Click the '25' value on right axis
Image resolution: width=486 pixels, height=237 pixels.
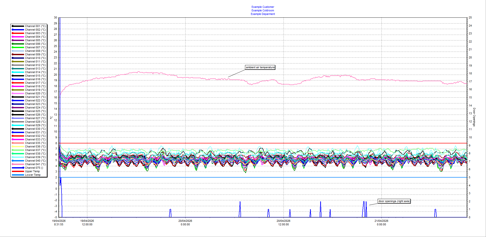pyautogui.click(x=470, y=17)
